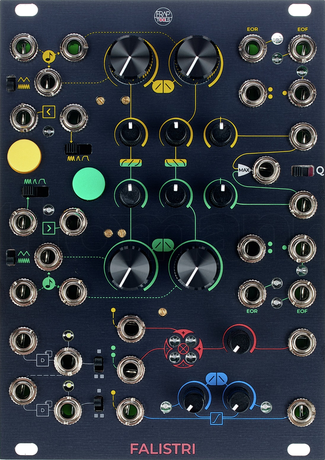
Task: Click small green knob wired to right jack
Action: tap(221, 195)
